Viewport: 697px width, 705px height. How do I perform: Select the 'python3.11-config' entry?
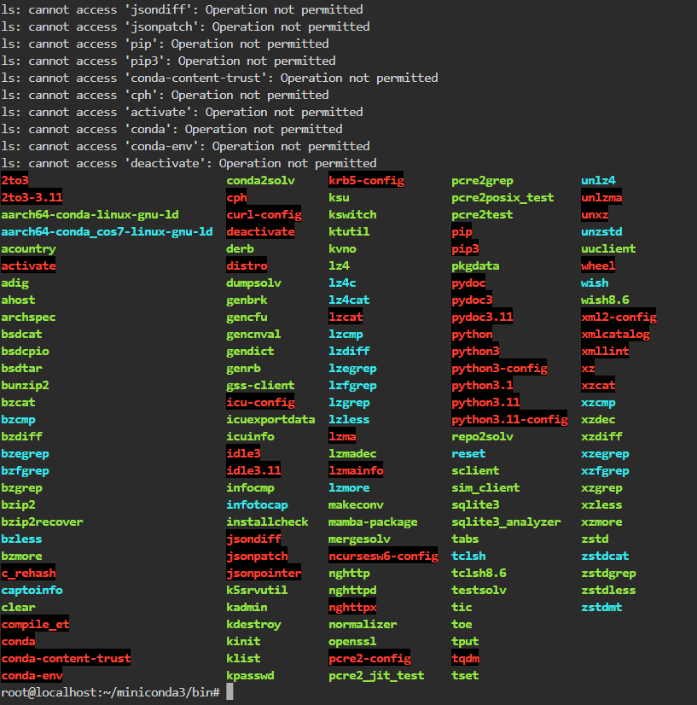point(509,419)
